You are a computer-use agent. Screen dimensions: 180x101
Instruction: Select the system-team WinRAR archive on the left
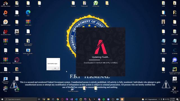pyautogui.click(x=28, y=23)
